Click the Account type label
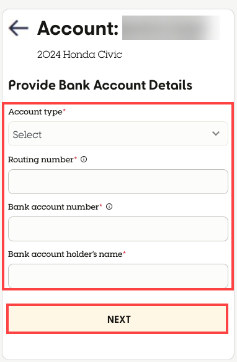 [35, 112]
